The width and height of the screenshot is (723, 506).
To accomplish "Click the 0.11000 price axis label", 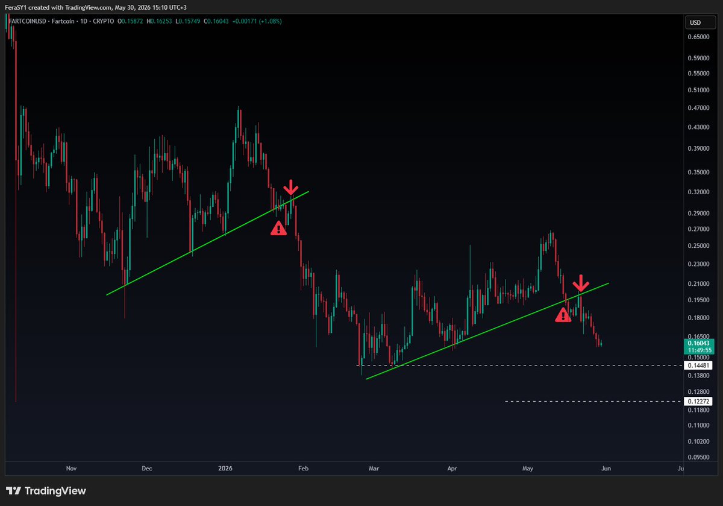I will pos(699,425).
